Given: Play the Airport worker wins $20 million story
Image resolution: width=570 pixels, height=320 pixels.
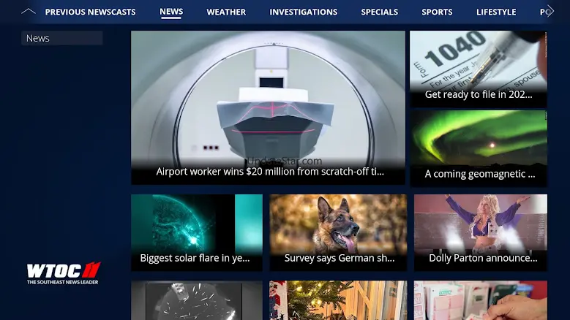Looking at the screenshot, I should click(268, 107).
